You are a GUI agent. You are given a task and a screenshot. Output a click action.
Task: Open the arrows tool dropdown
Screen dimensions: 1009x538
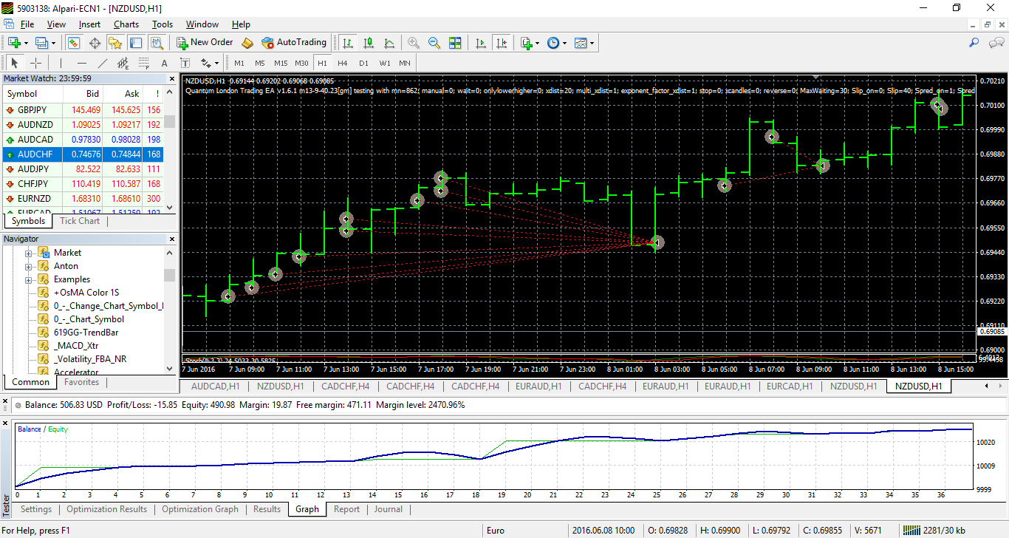click(215, 63)
